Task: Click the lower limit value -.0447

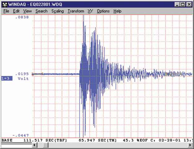Action: coord(22,135)
